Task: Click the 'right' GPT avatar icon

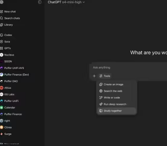Action: [x=1, y=121]
